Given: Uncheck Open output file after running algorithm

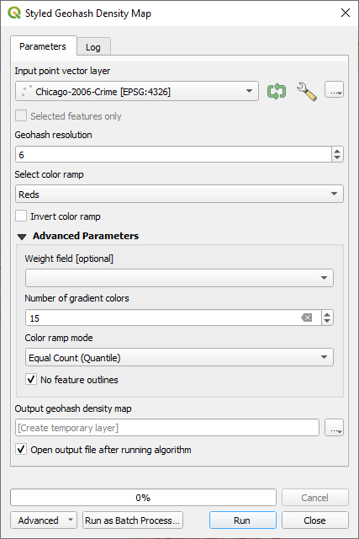Looking at the screenshot, I should point(21,449).
